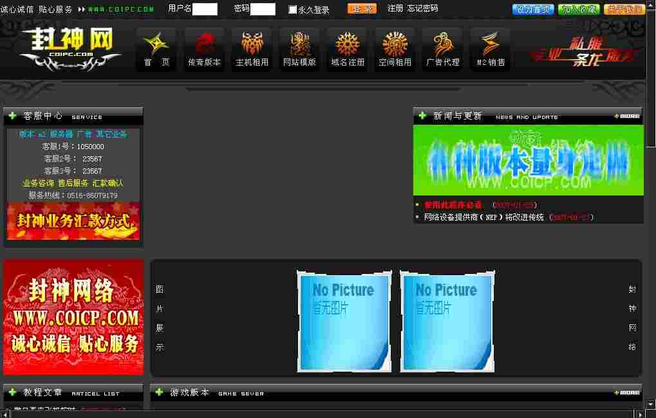Open the 空间租用 nav icon
656x418 pixels.
(x=395, y=44)
